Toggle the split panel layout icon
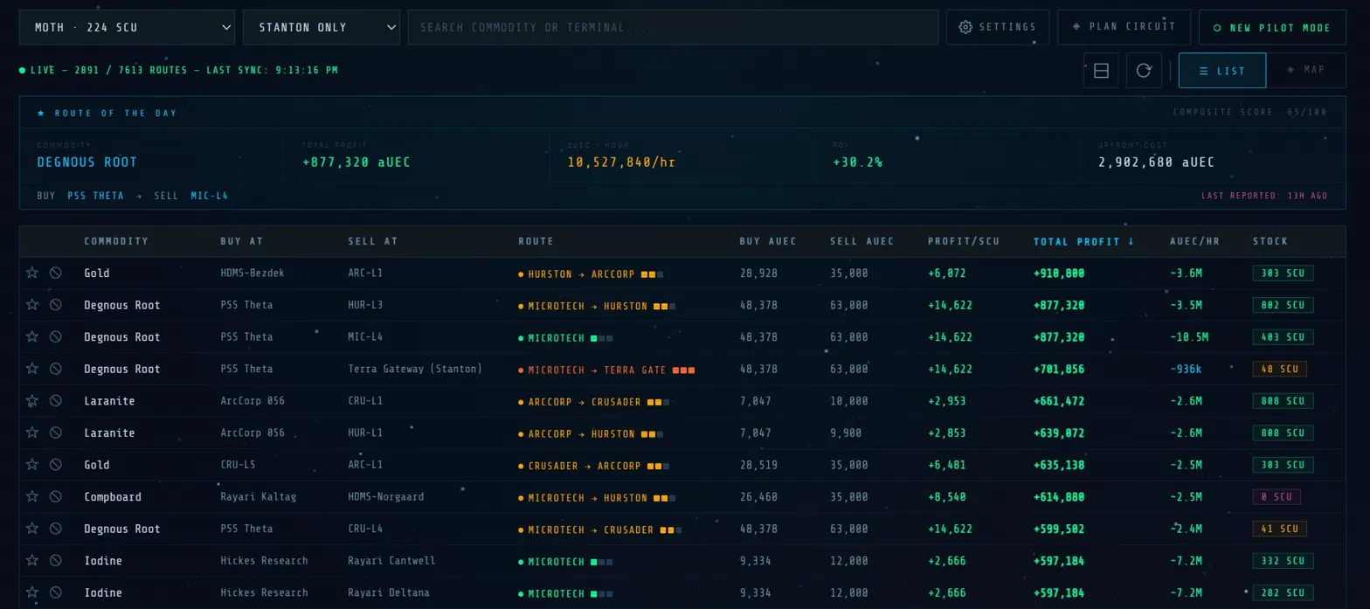The image size is (1370, 609). click(x=1101, y=71)
